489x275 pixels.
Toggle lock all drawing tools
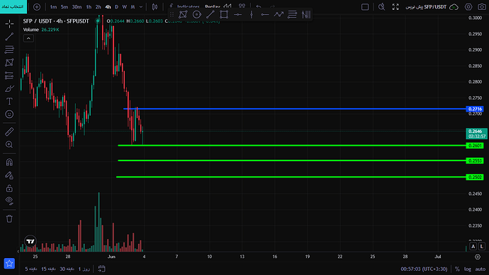click(9, 188)
